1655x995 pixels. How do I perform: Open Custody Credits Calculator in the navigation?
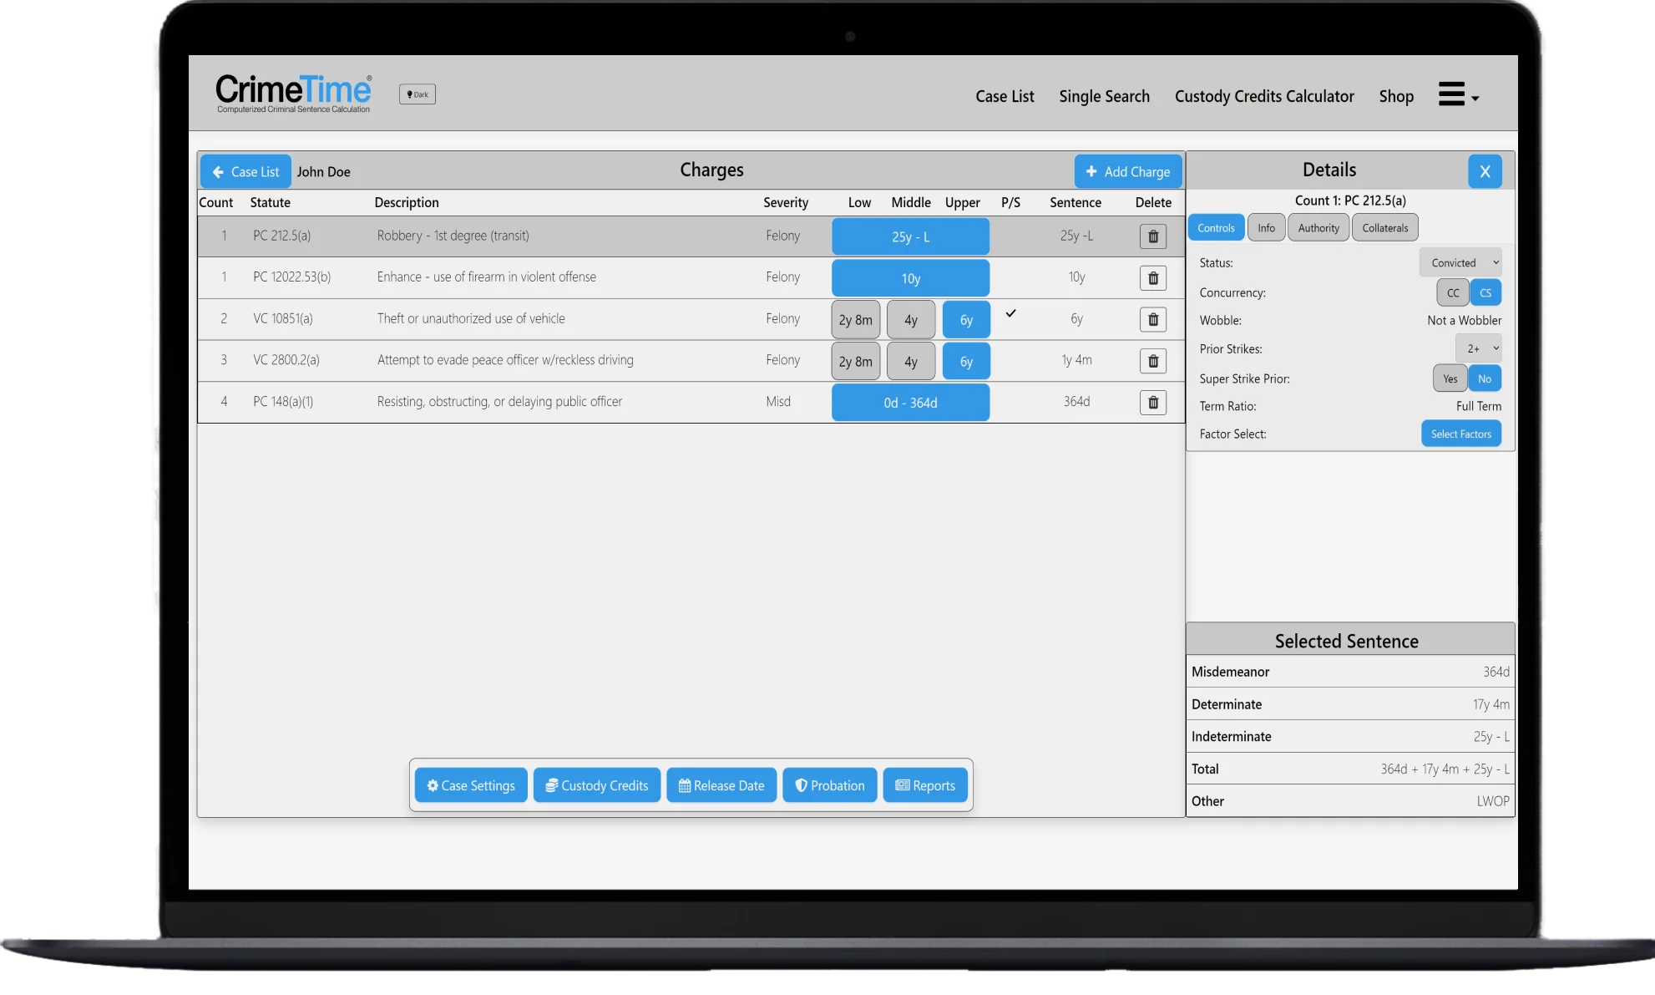[1263, 97]
